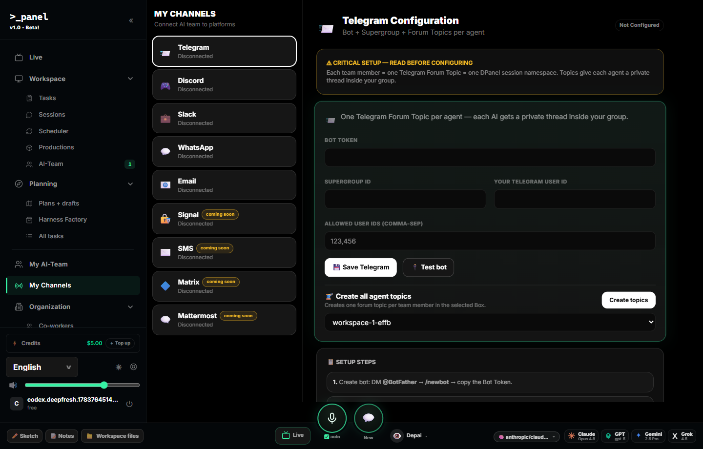
Task: Open the anthropic/claud model dropdown
Action: [x=527, y=437]
